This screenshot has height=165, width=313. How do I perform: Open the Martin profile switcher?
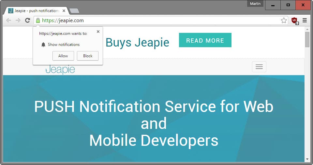point(255,4)
